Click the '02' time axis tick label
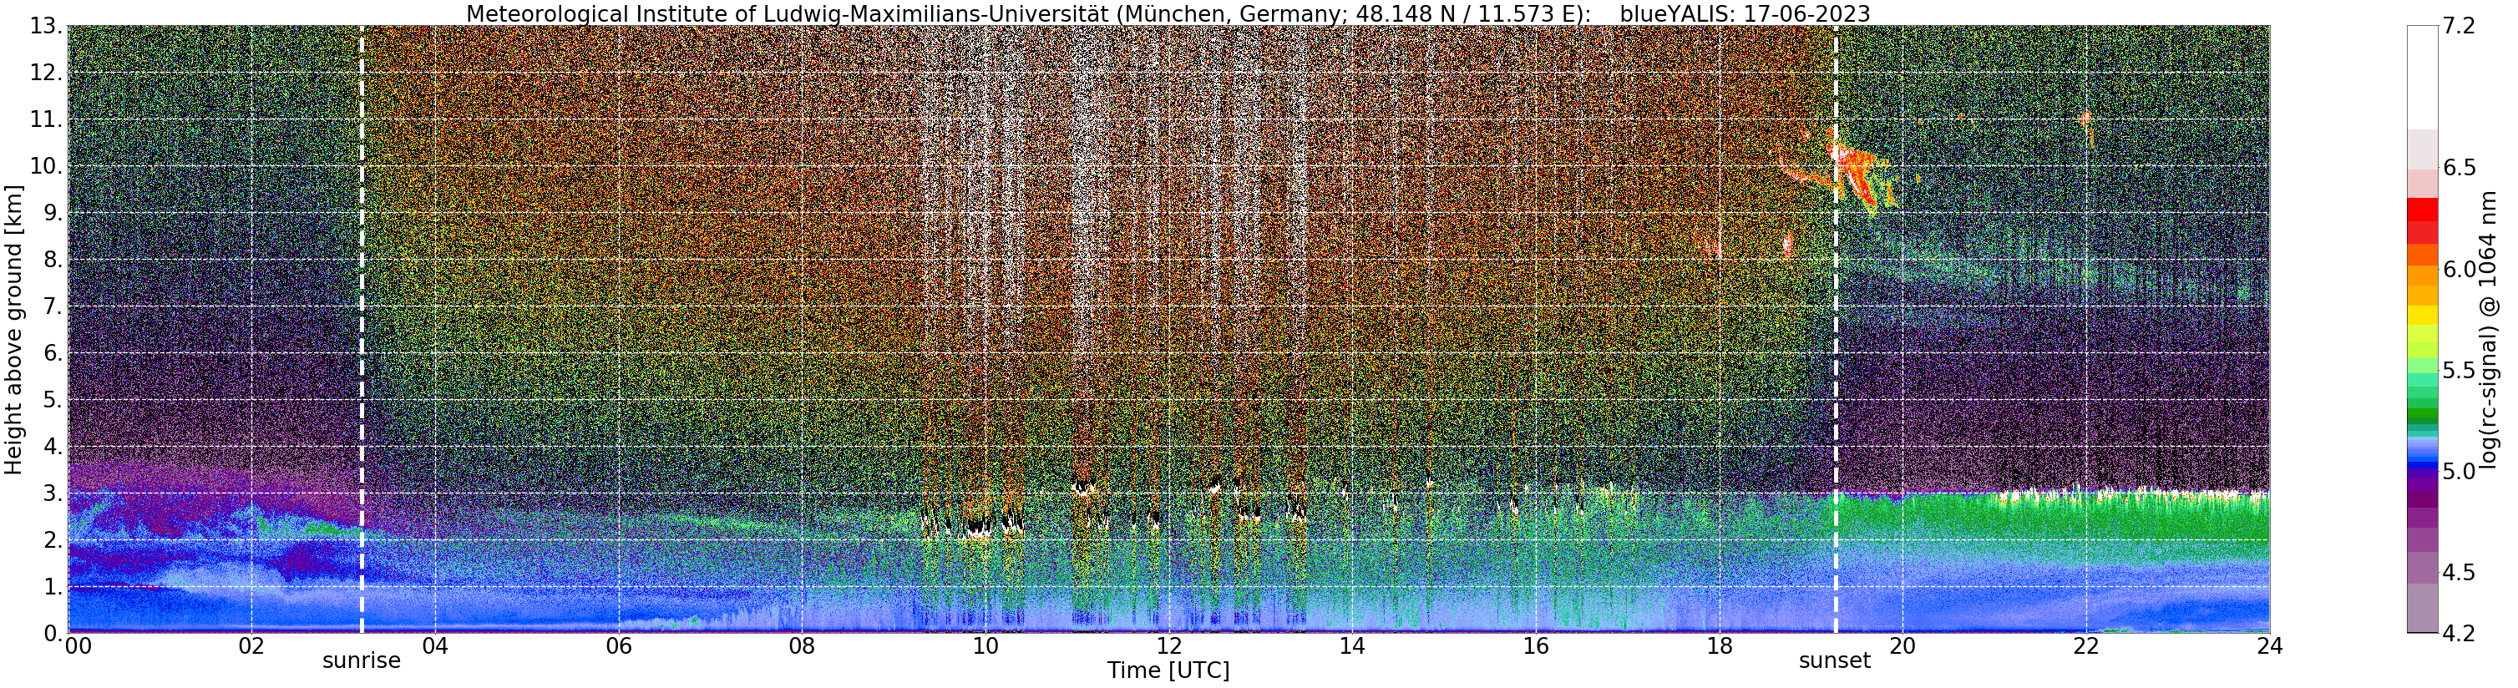Viewport: 2518px width, 688px height. pyautogui.click(x=251, y=646)
